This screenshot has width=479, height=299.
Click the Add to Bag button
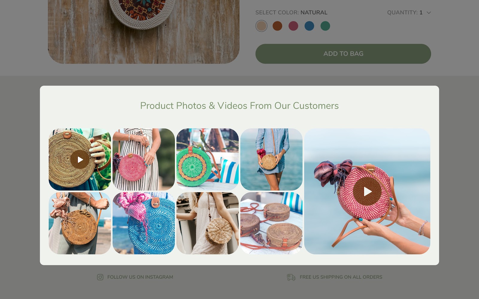click(343, 54)
